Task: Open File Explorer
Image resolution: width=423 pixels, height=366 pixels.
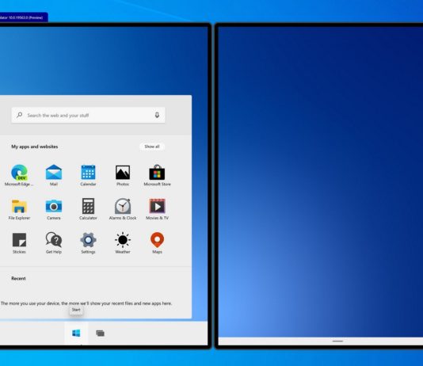Action: tap(19, 209)
